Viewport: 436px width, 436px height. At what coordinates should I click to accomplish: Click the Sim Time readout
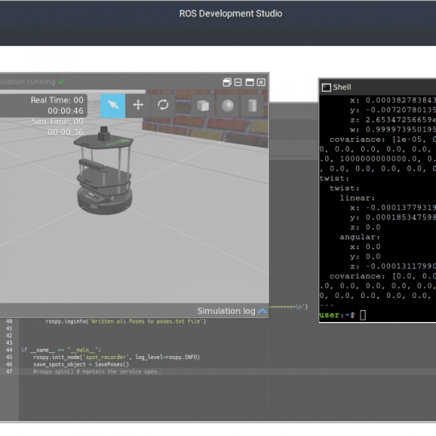point(57,127)
